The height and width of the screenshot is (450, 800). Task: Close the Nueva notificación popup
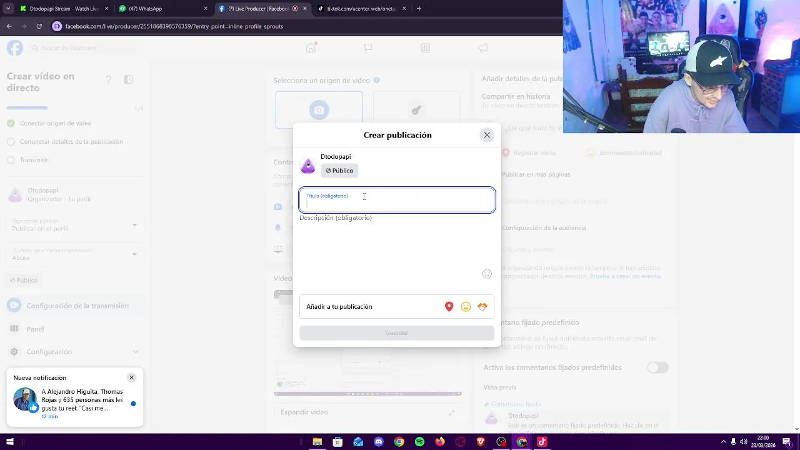point(131,377)
